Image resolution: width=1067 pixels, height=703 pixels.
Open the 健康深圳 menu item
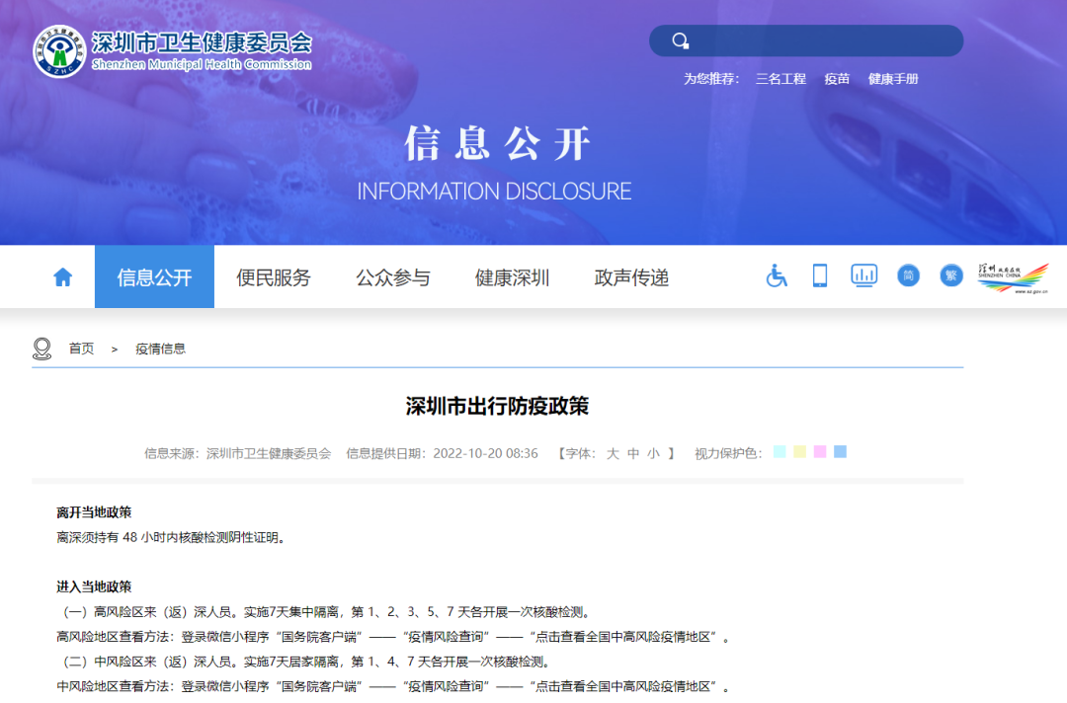point(512,277)
